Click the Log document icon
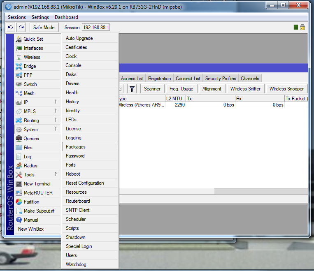314x271 pixels. (19, 157)
